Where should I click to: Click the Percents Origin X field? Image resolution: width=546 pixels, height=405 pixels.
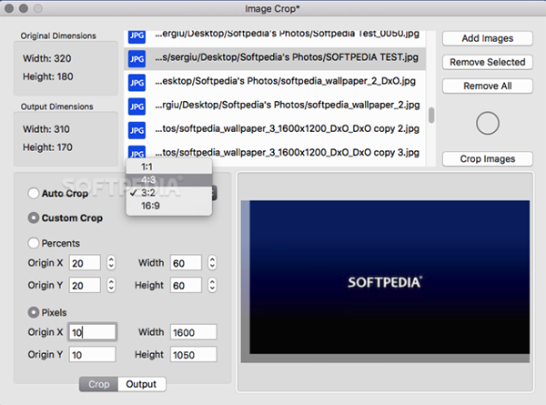(x=85, y=263)
